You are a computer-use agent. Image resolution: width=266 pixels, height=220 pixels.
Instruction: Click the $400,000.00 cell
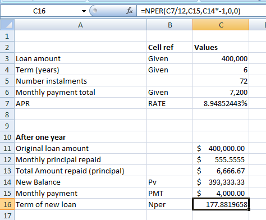221,148
